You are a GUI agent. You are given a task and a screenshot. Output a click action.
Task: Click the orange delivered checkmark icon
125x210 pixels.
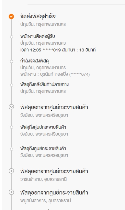(x=11, y=17)
